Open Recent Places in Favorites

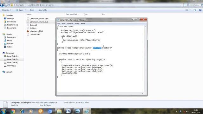coord(12,25)
